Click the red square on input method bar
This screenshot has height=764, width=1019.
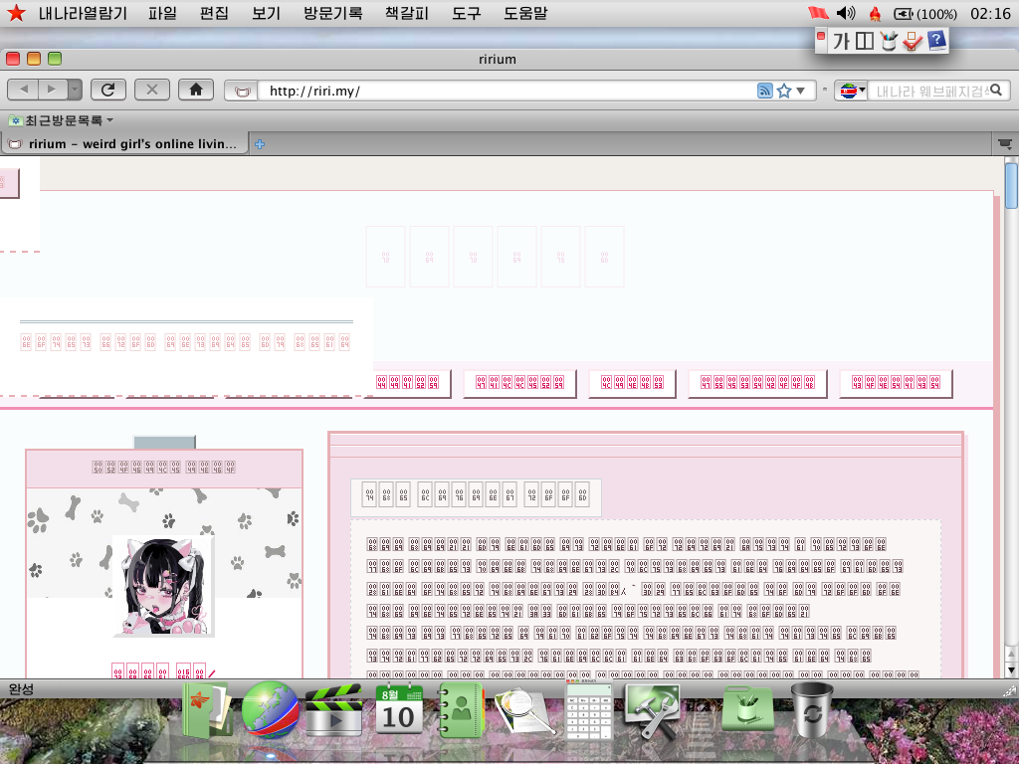pos(821,37)
